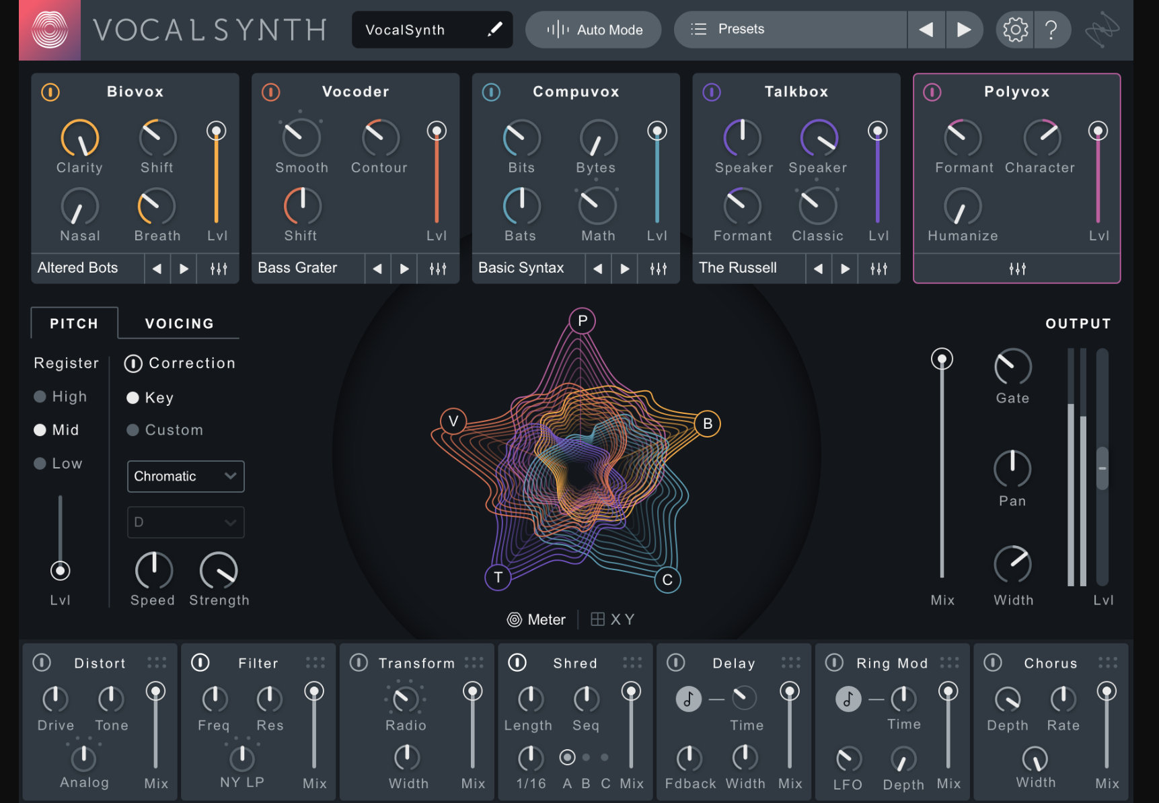Click the pencil edit icon beside VocalSynth name
This screenshot has height=803, width=1159.
[495, 29]
